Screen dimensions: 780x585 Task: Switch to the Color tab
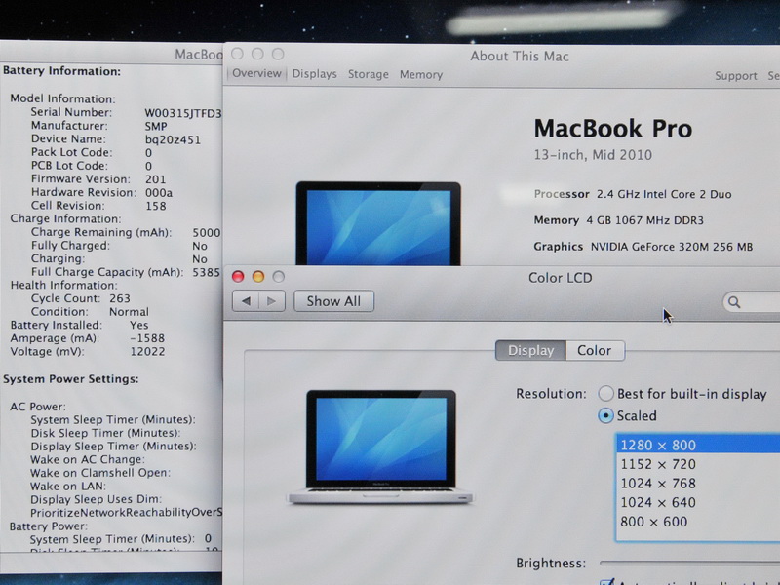(595, 351)
